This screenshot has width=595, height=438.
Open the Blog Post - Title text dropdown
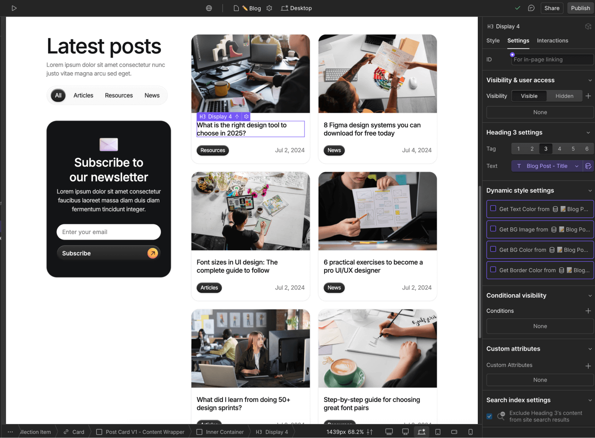tap(576, 166)
